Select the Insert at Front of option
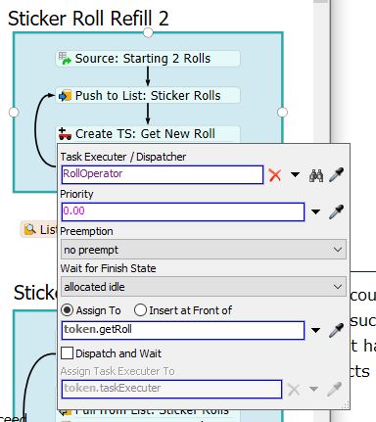This screenshot has width=376, height=422. tap(140, 310)
